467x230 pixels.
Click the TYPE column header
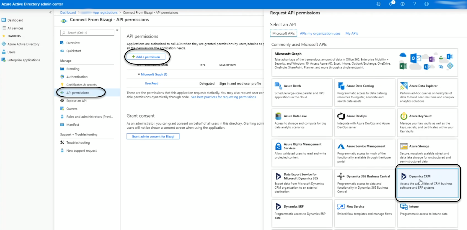click(x=202, y=65)
